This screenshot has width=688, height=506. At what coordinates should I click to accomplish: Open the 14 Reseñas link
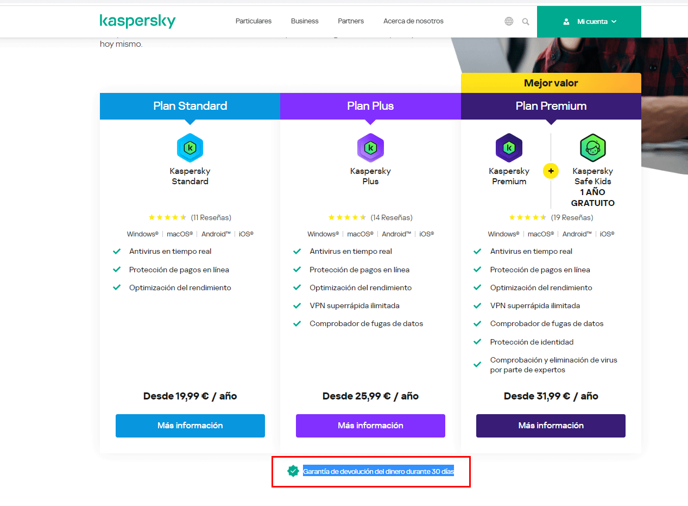[x=392, y=217]
